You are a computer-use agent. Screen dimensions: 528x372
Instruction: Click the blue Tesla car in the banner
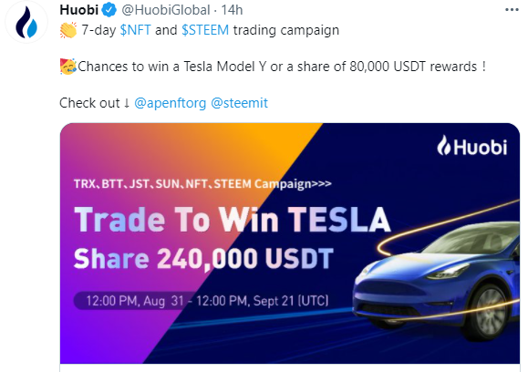437,278
